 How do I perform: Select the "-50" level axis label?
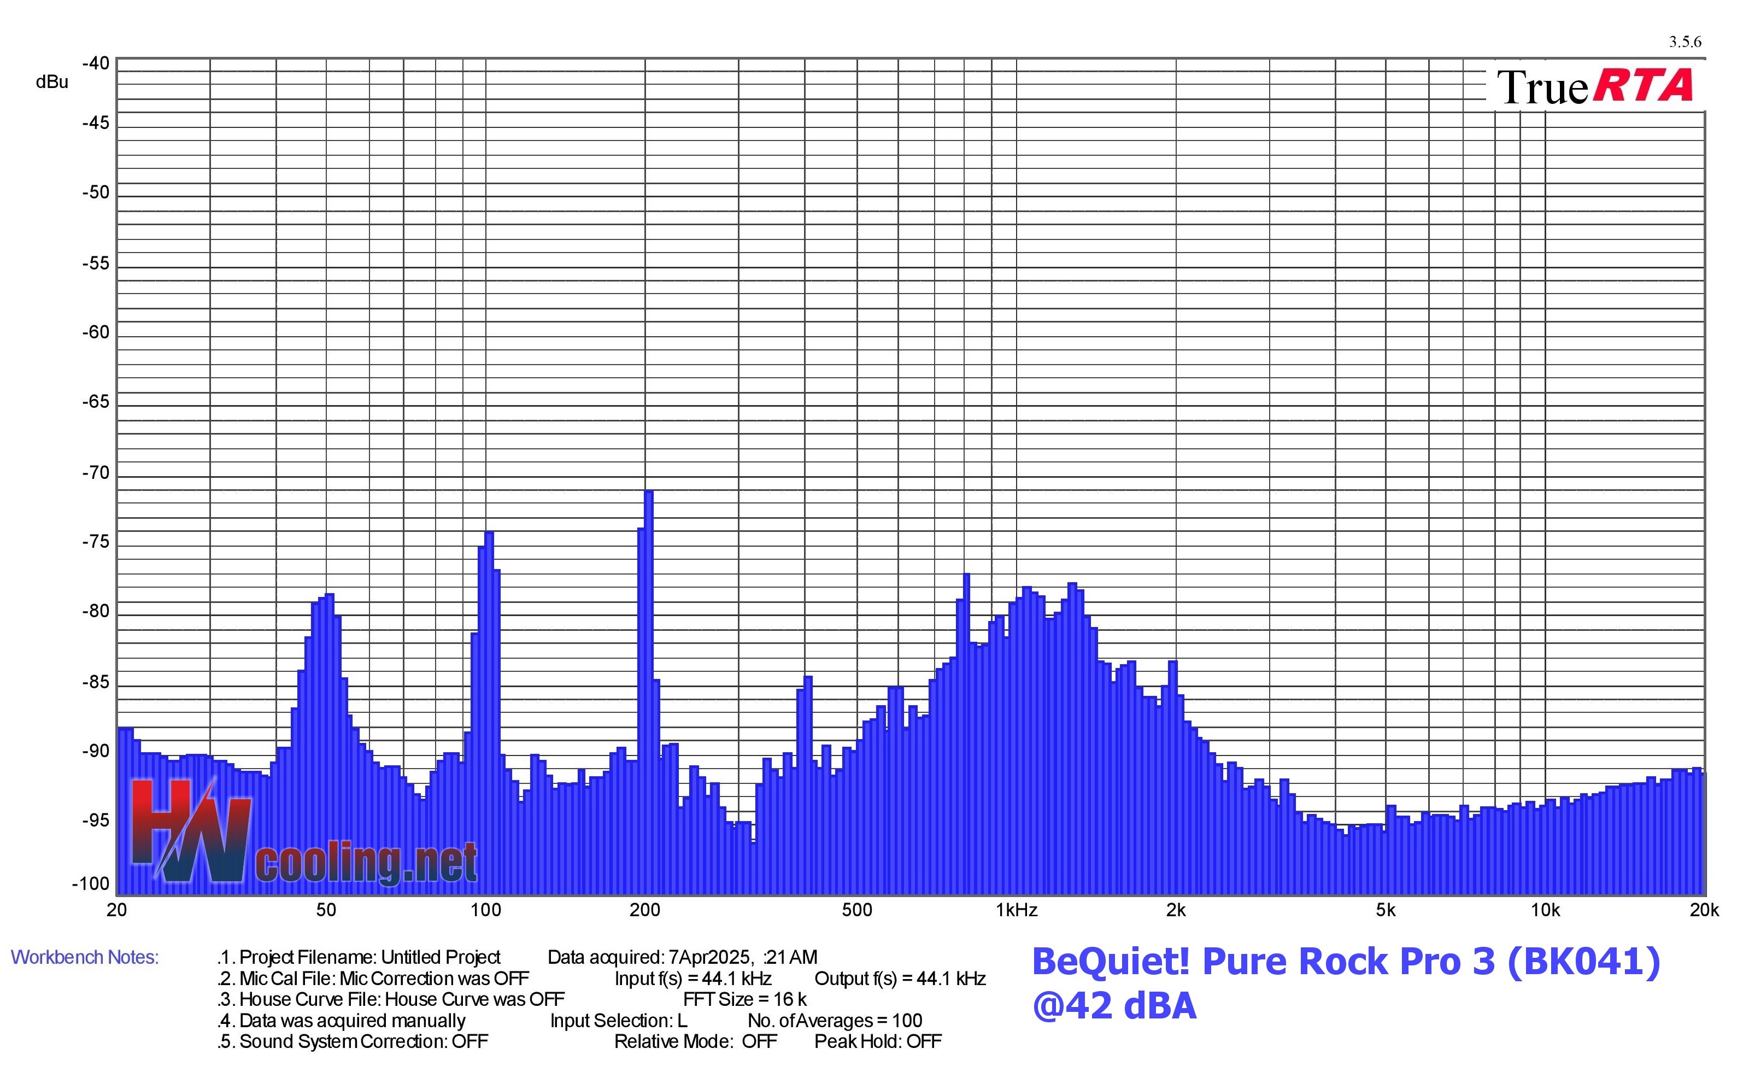[x=96, y=192]
